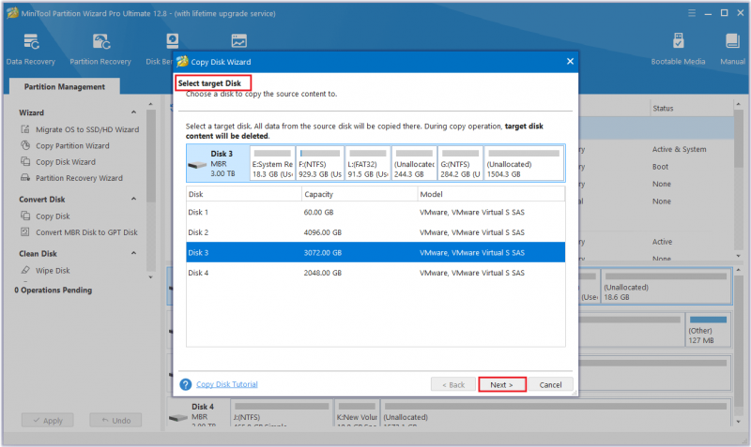Open the Copy Disk Tutorial link
This screenshot has height=447, width=751.
click(x=227, y=384)
